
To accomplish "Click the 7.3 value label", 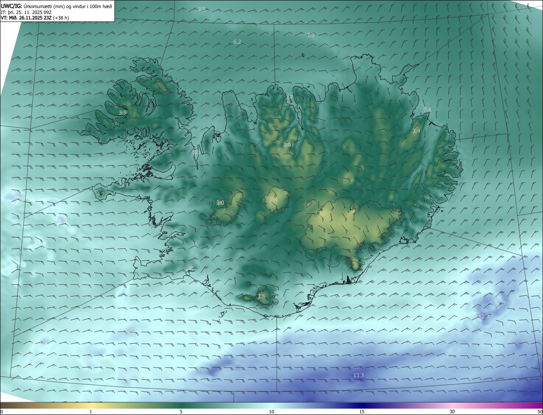I will point(311,35).
